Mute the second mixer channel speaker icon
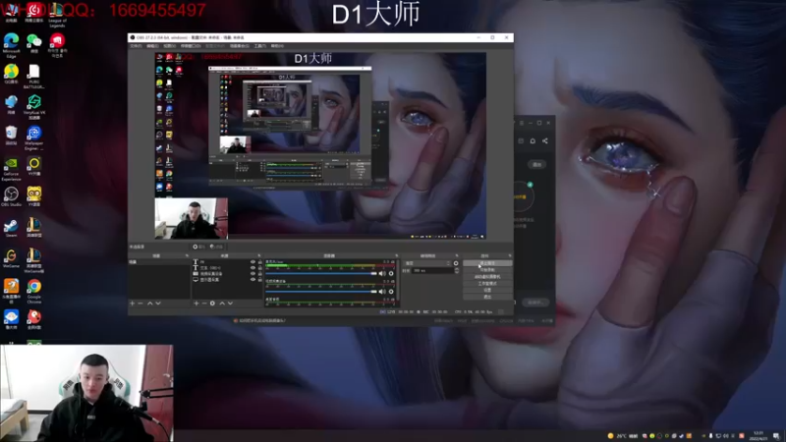The height and width of the screenshot is (442, 786). coord(382,292)
